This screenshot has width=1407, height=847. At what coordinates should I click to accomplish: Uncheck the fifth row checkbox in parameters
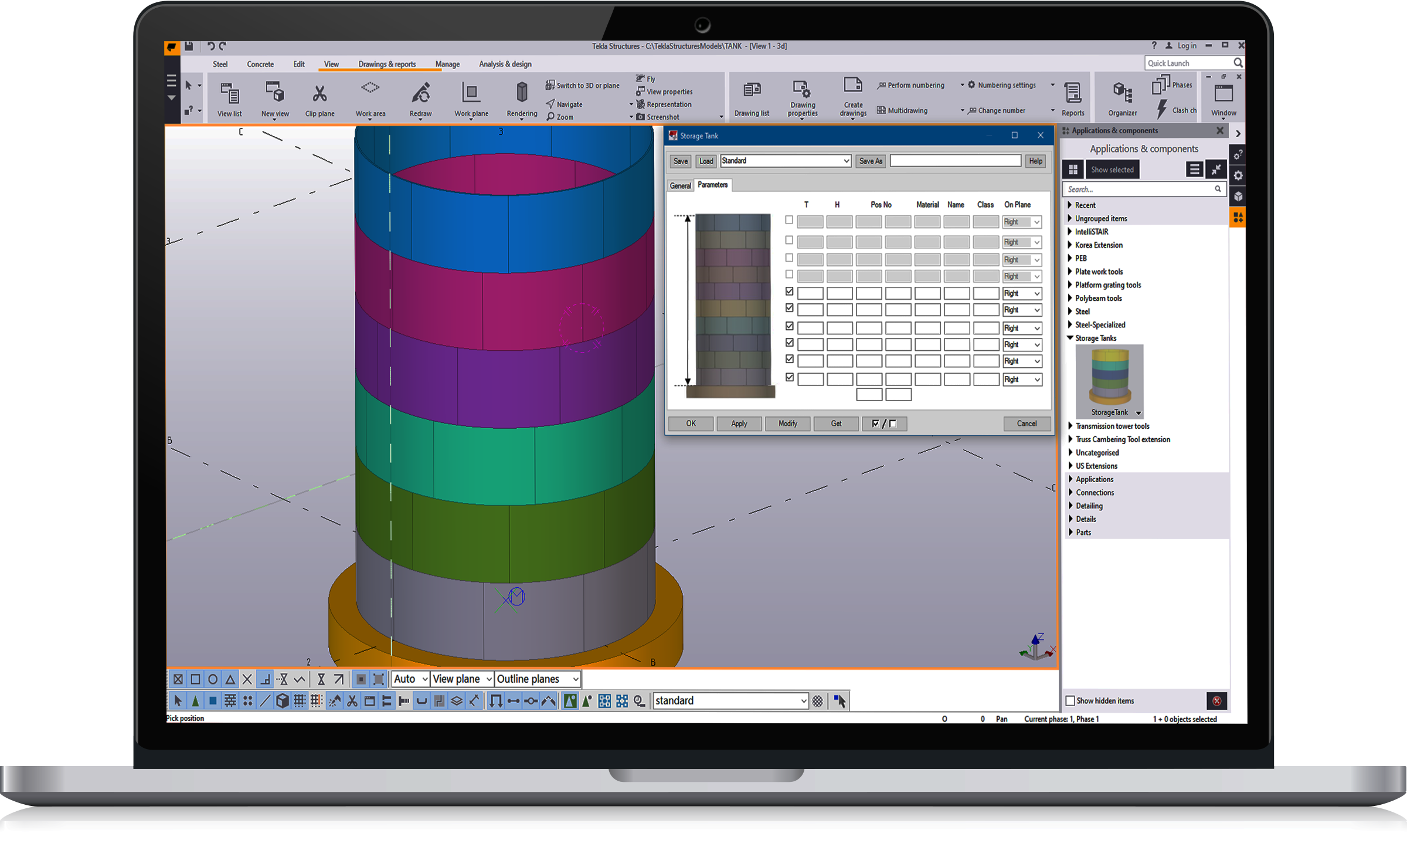coord(789,292)
